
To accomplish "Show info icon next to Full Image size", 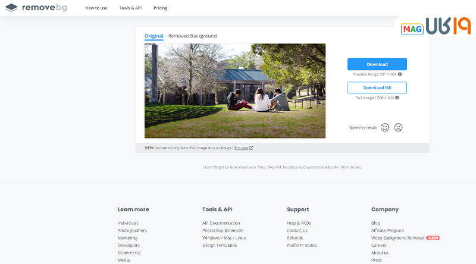I will (x=397, y=98).
